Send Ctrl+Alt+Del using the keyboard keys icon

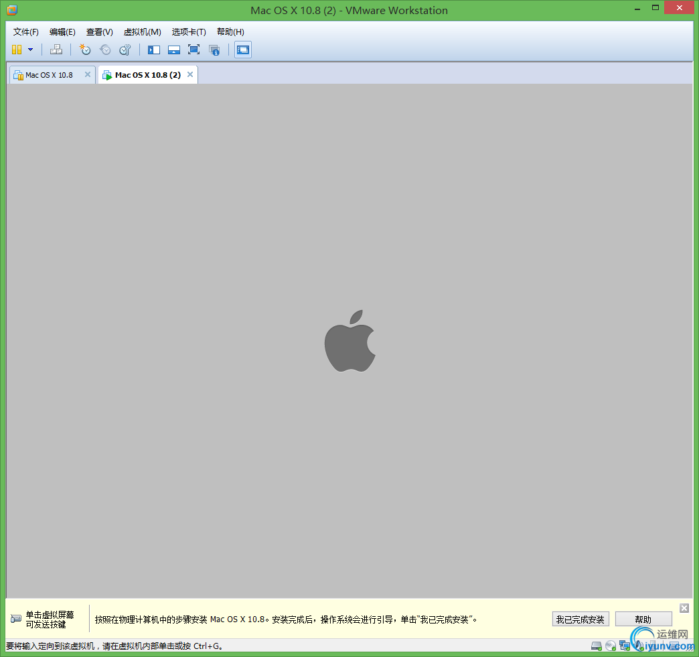pyautogui.click(x=56, y=50)
